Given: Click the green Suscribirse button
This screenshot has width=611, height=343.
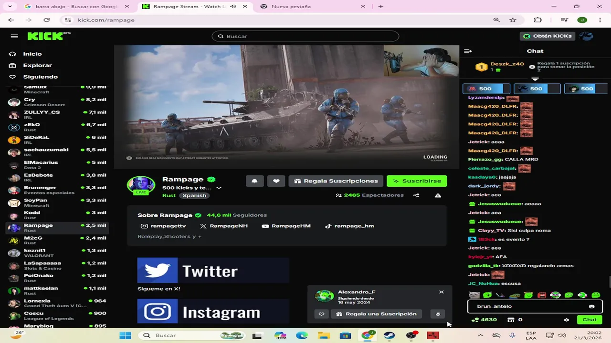Looking at the screenshot, I should pyautogui.click(x=417, y=181).
